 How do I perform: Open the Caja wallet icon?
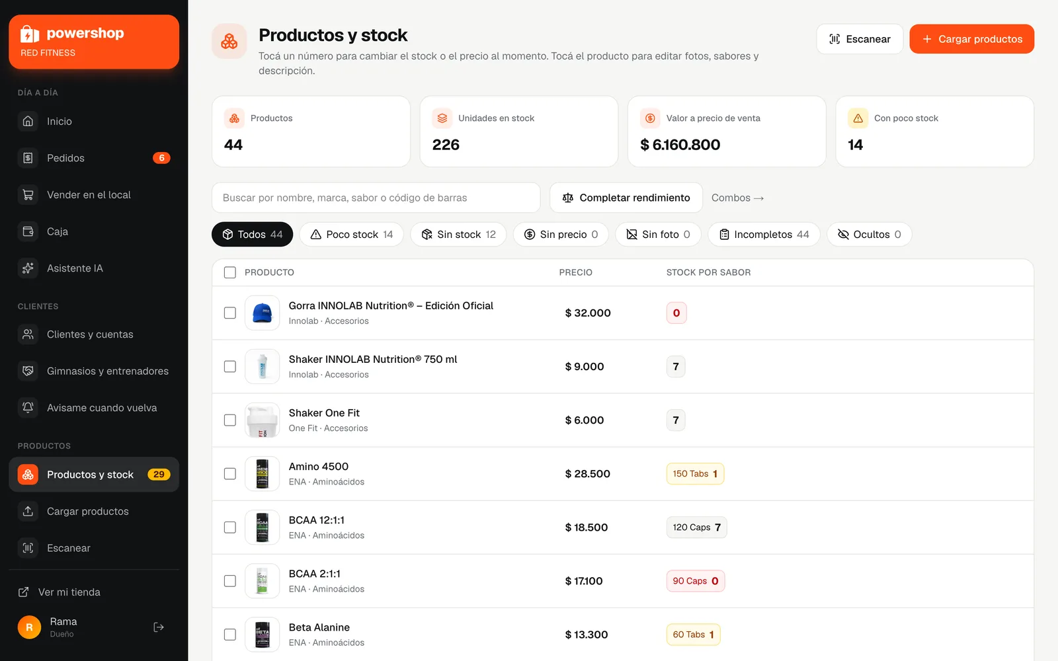click(28, 231)
